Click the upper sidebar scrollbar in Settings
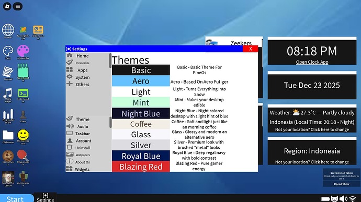 tap(110, 61)
